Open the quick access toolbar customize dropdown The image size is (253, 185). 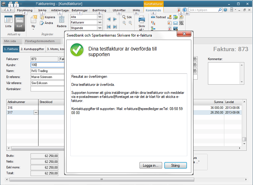[21, 4]
